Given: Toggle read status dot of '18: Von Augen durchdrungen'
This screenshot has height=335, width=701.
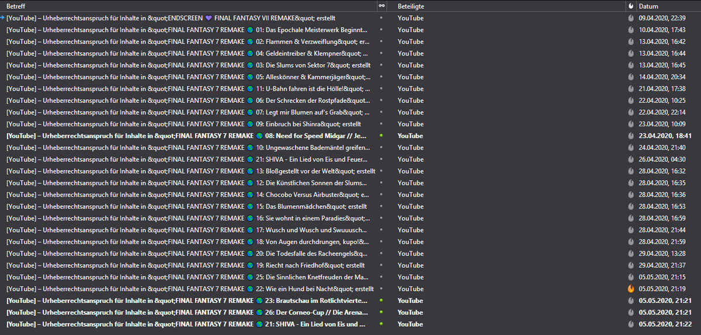Looking at the screenshot, I should point(381,241).
